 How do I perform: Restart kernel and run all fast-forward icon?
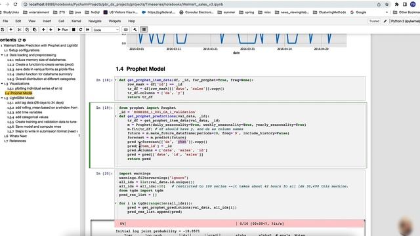[x=87, y=29]
